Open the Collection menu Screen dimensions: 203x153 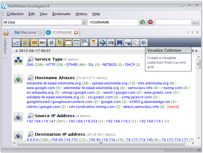pyautogui.click(x=15, y=14)
